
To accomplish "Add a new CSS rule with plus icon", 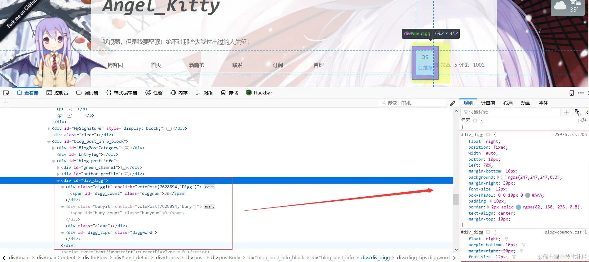I will click(567, 112).
